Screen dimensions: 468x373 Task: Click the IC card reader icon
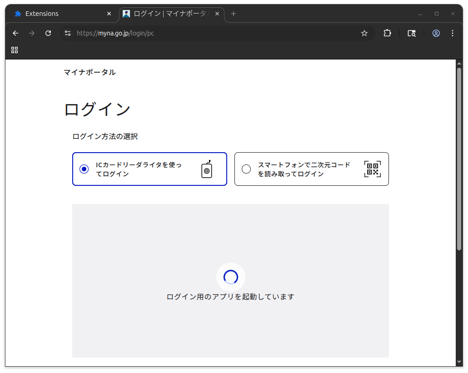click(x=207, y=169)
